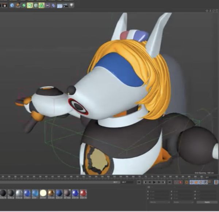219x212 pixels.
Task: Click the Deformer capsule icon in toolbar
Action: (53, 5)
